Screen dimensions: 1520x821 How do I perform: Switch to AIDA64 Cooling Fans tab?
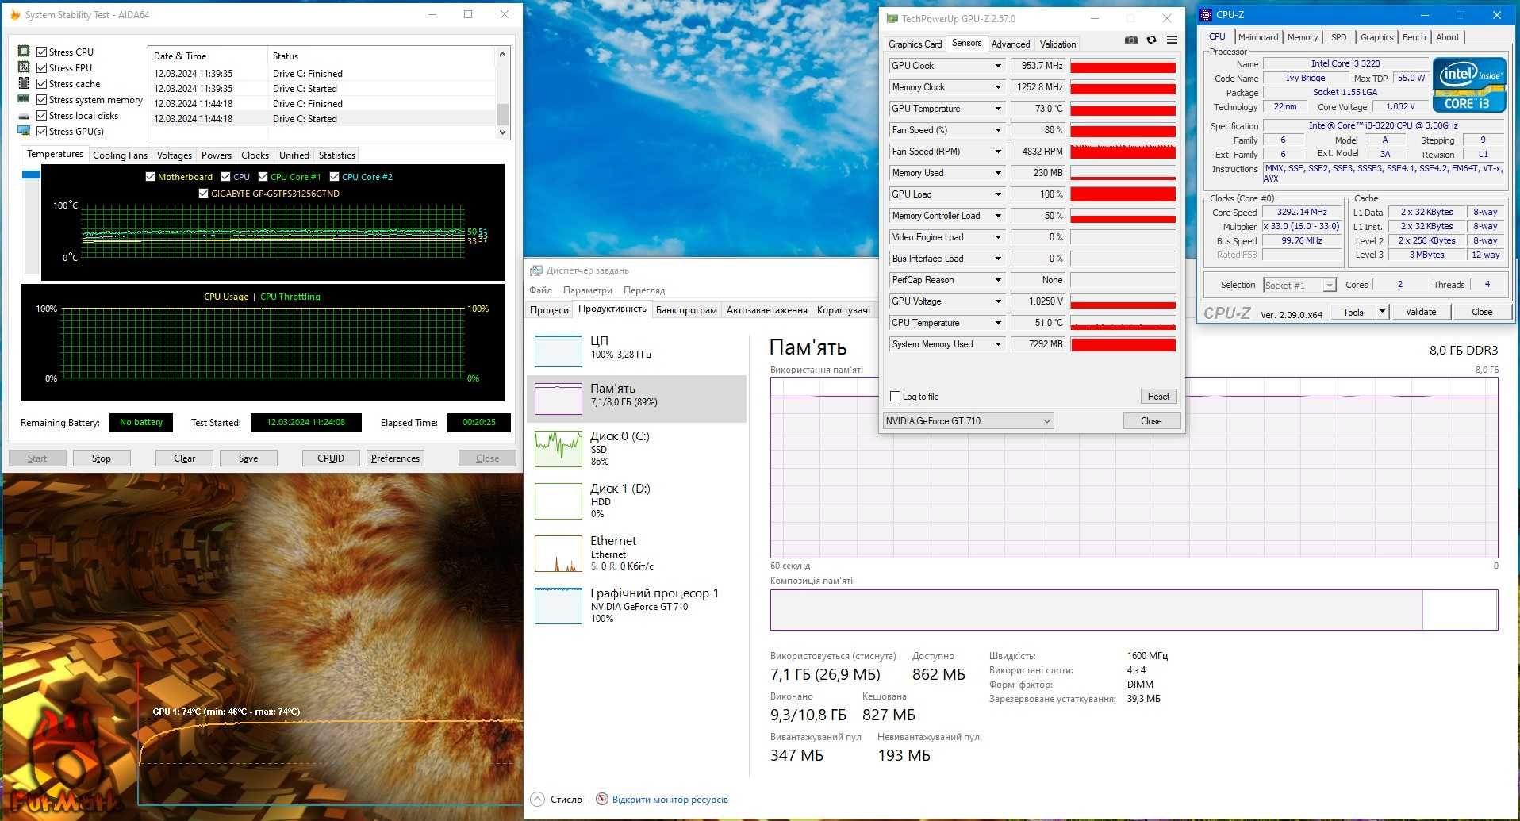point(120,155)
